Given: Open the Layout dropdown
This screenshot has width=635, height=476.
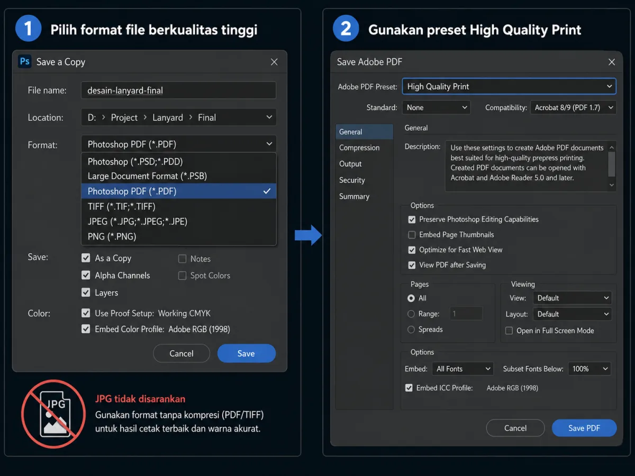Looking at the screenshot, I should [572, 314].
